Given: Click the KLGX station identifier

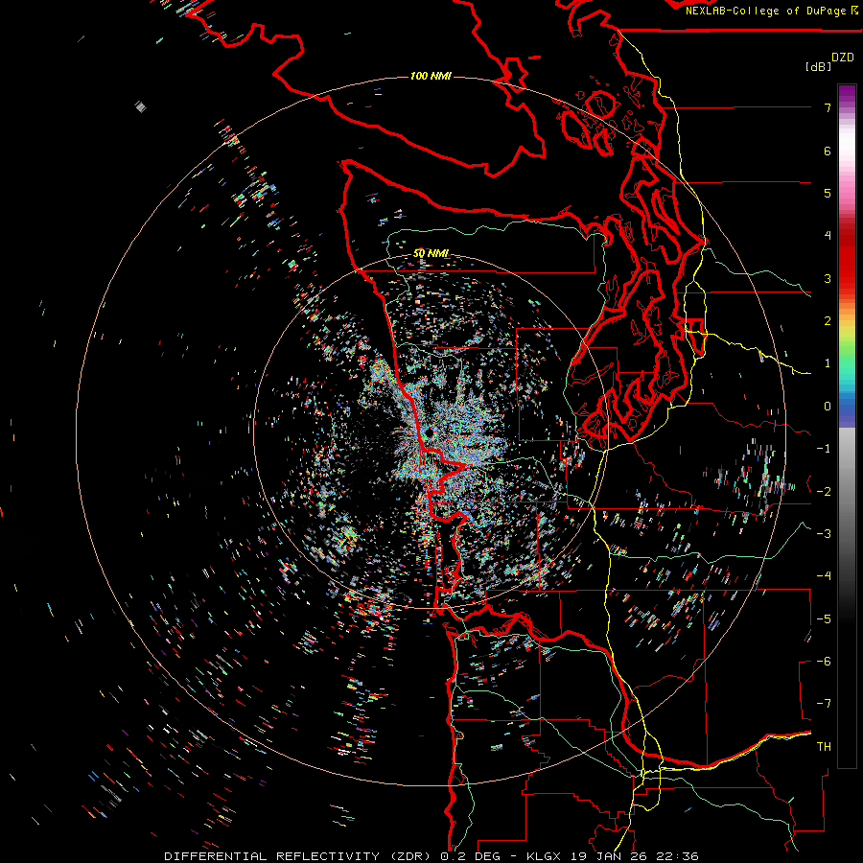Looking at the screenshot, I should 546,856.
